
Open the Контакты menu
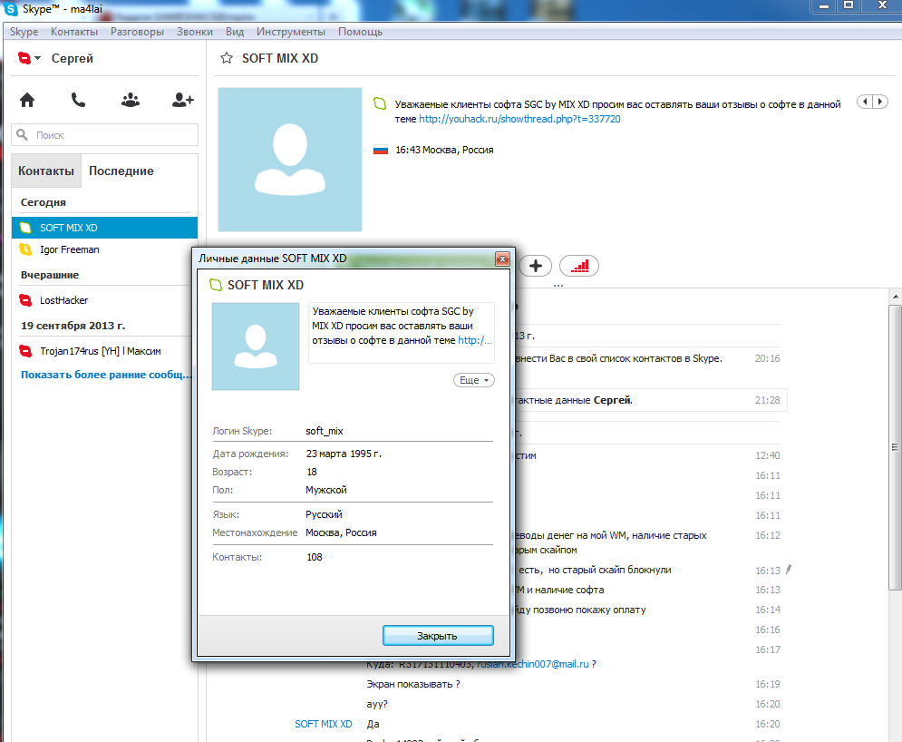(74, 32)
